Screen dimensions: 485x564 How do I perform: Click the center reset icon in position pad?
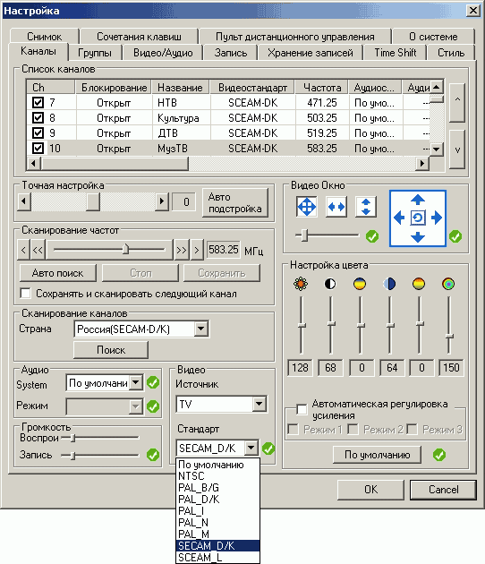point(418,218)
